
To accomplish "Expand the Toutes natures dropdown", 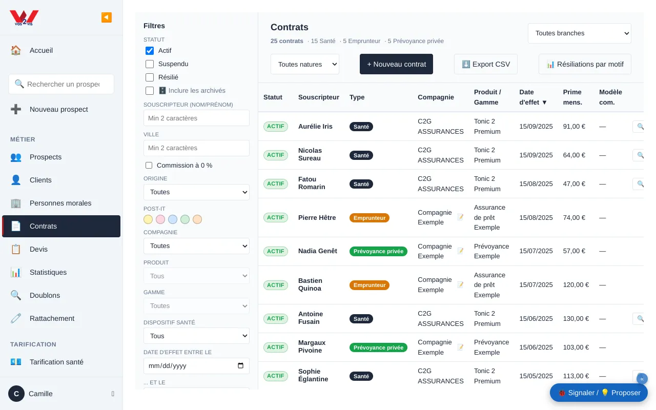I will [305, 64].
